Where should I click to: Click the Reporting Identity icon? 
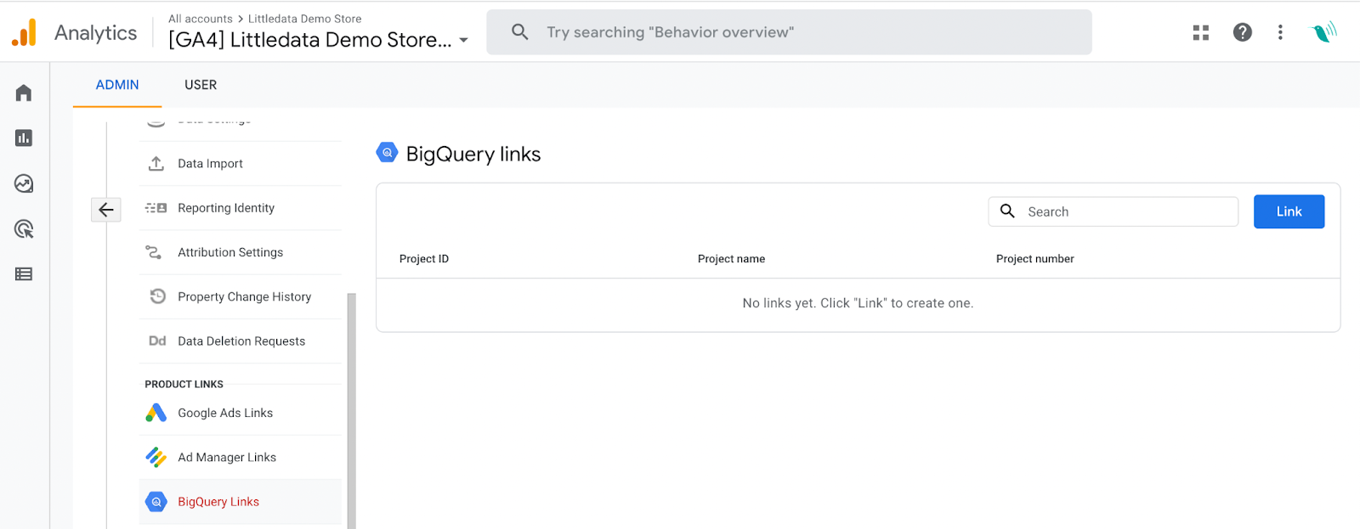point(156,208)
